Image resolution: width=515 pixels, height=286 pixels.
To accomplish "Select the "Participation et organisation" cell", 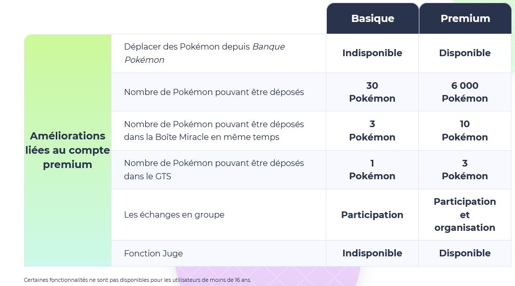I will 465,214.
